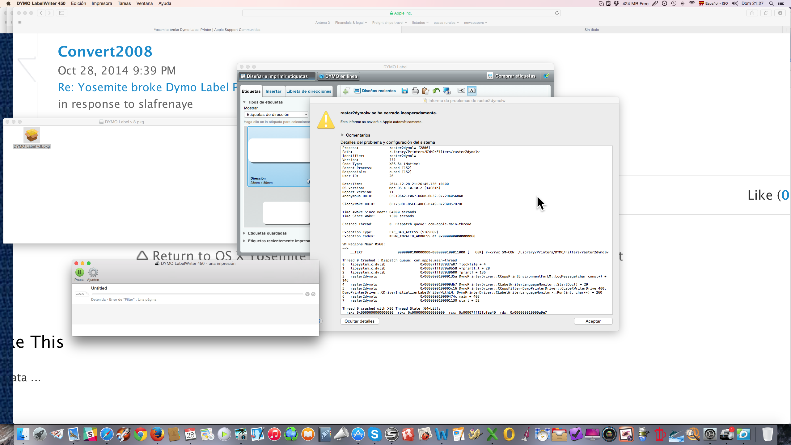Click the screen capture icon

(x=447, y=91)
